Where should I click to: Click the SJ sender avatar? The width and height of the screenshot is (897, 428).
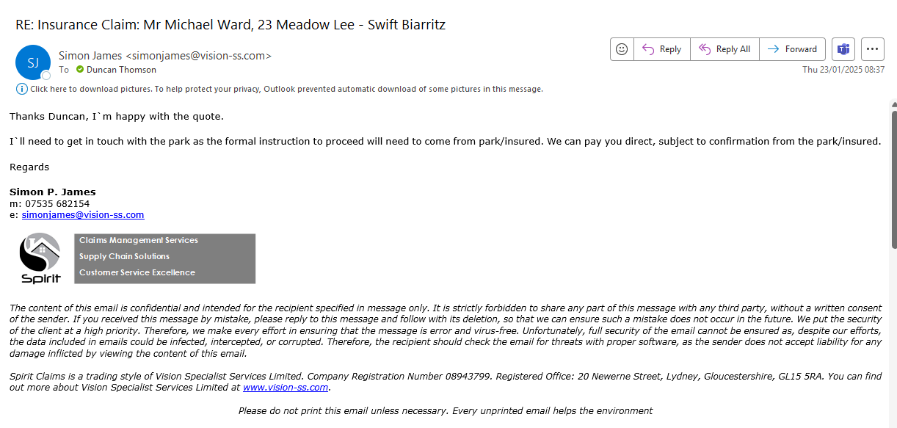pos(33,62)
